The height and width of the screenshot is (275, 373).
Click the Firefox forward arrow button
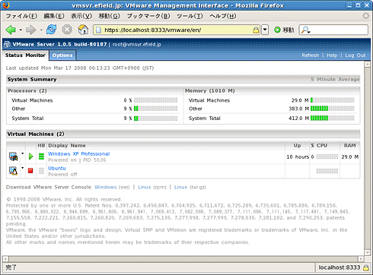coord(31,30)
